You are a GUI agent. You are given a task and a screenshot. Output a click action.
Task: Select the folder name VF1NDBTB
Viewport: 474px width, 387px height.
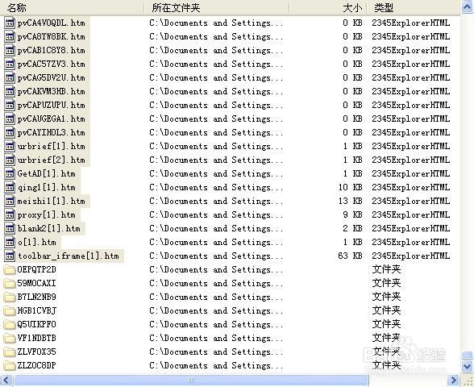pyautogui.click(x=36, y=338)
